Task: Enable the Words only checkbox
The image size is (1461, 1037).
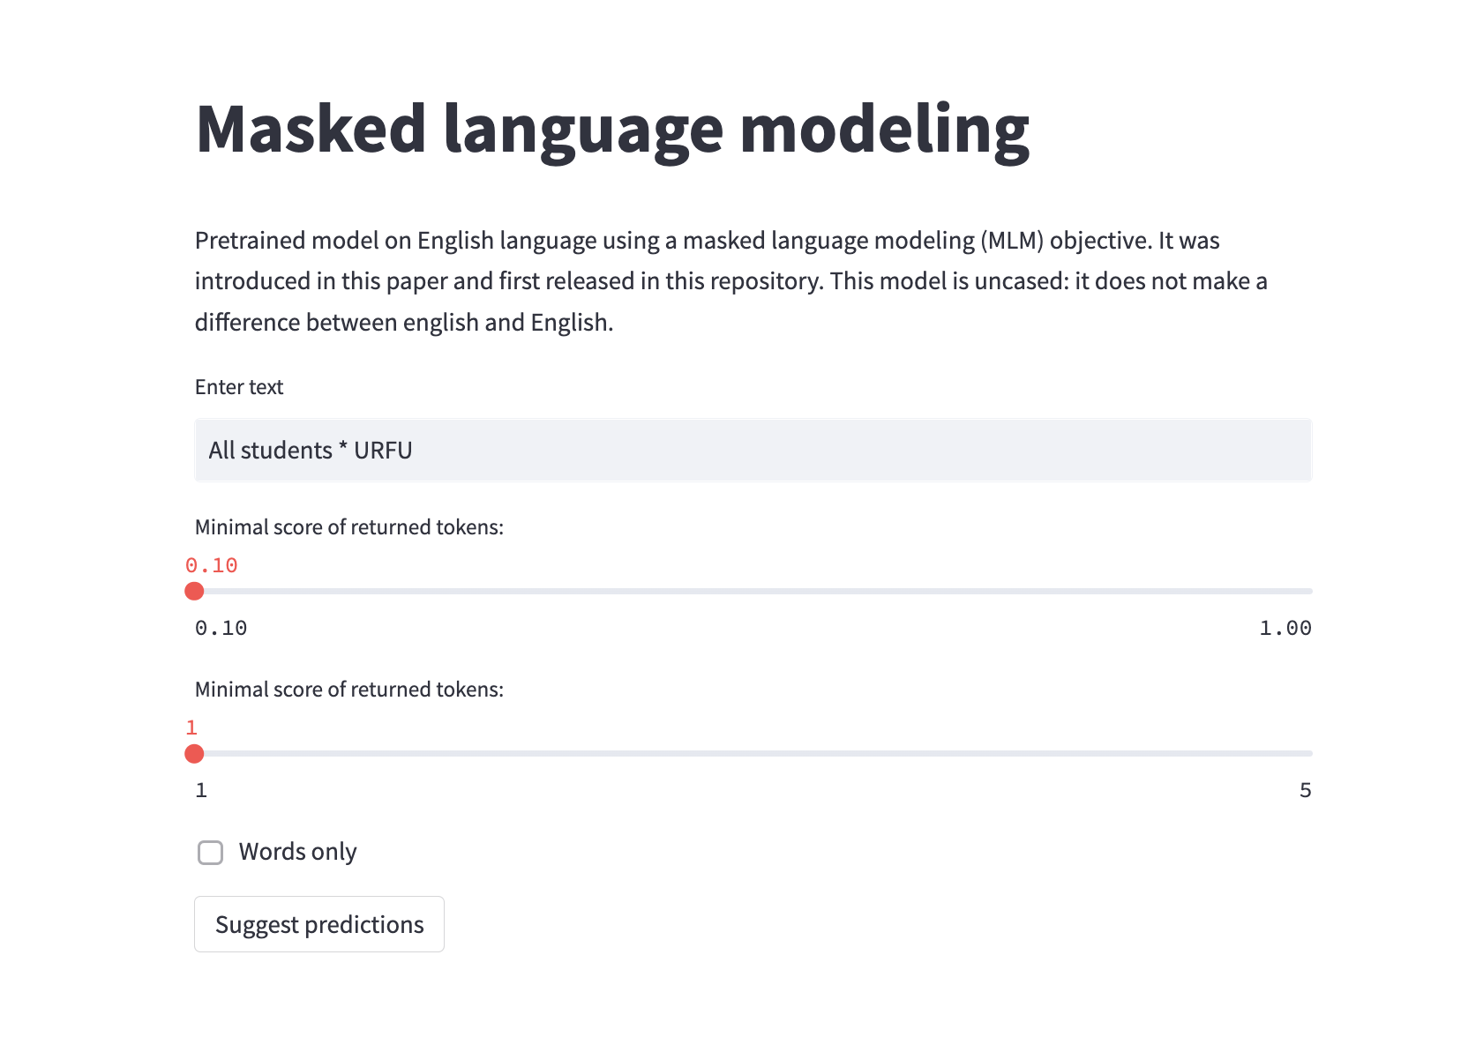Action: point(211,853)
